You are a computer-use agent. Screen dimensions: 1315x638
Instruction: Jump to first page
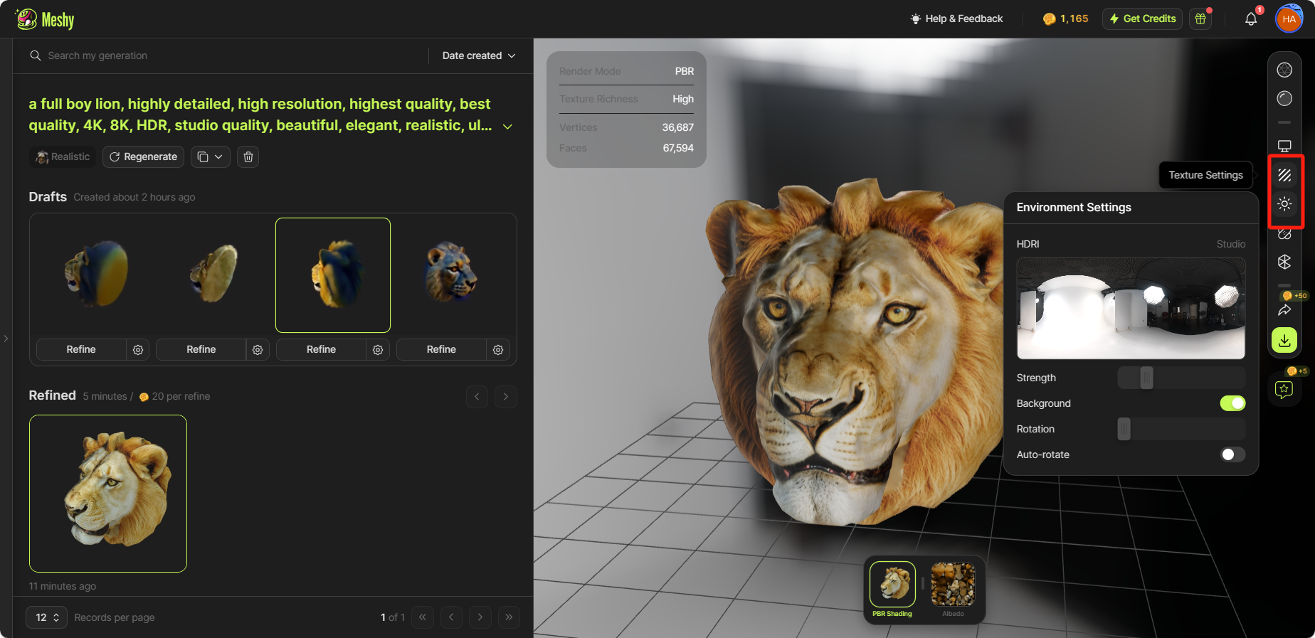coord(423,617)
